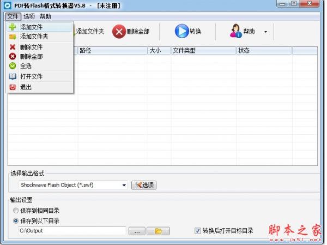Click the browse button labeled with three dots
Screen dimensions: 327x245
tap(137, 231)
